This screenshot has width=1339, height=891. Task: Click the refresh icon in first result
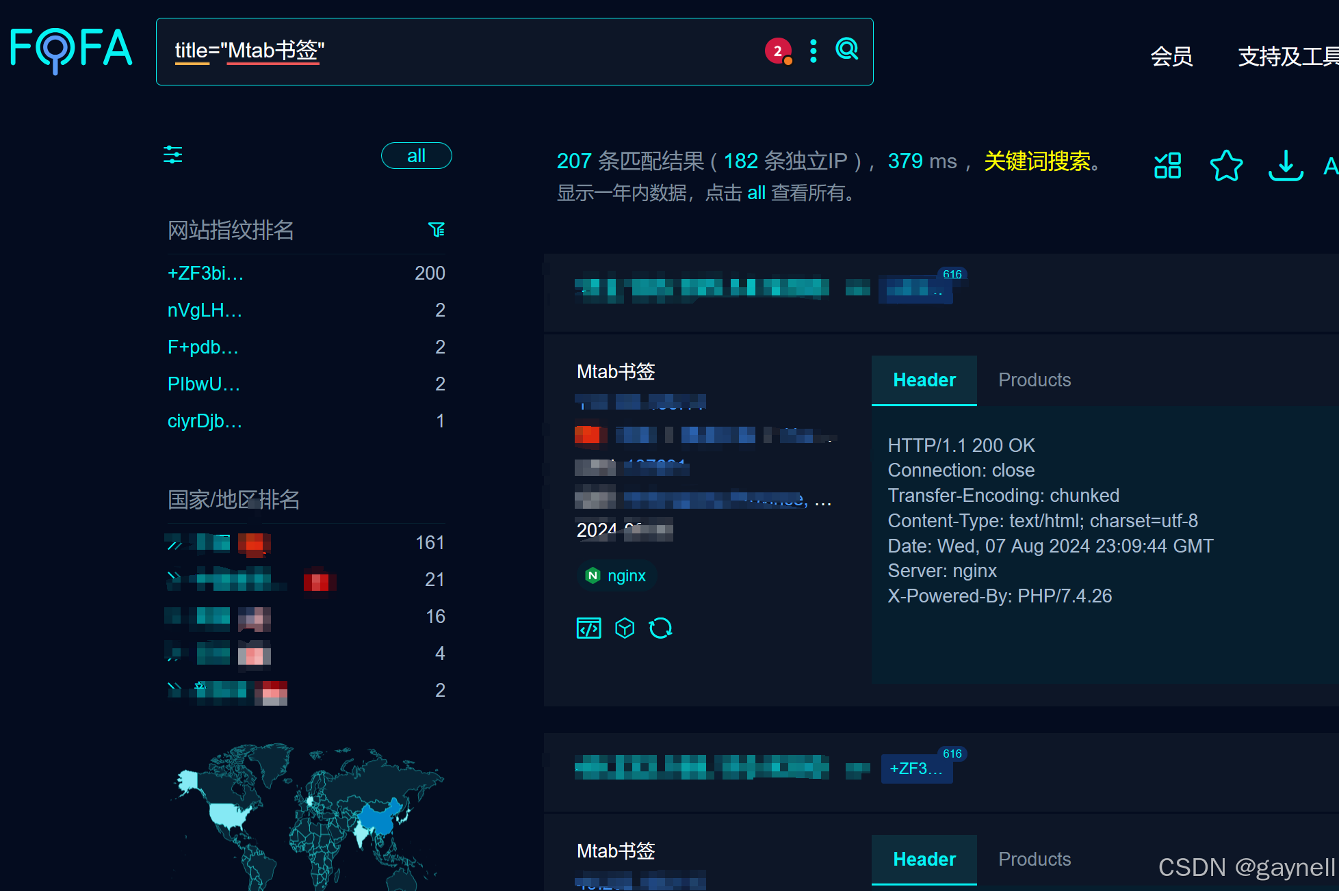pos(660,628)
